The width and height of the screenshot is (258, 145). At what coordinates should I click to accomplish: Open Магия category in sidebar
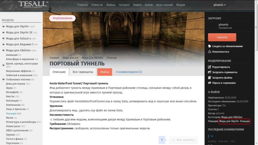click(x=9, y=118)
